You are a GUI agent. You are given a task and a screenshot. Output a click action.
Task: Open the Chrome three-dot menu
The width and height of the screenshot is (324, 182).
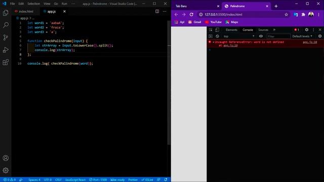[x=318, y=15]
